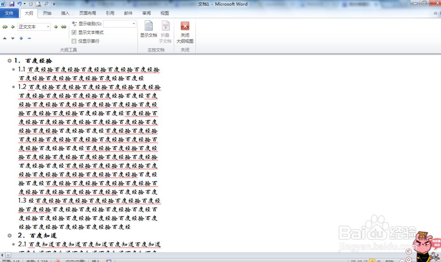The image size is (441, 262).
Task: Expand the plus symbol beside 2、百度知道
Action: click(10, 236)
